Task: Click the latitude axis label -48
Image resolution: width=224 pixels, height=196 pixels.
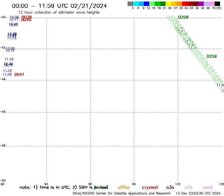Action: coord(3,145)
